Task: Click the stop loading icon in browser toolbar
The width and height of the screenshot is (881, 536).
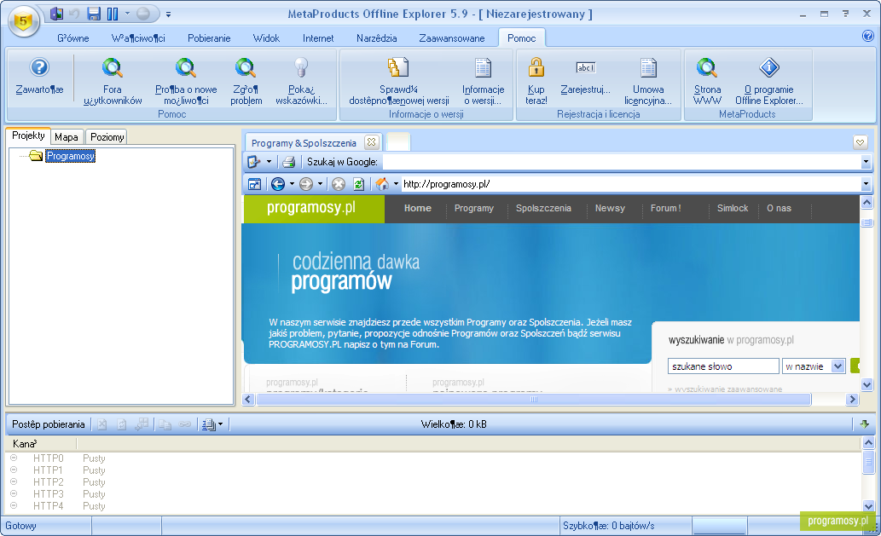Action: coord(339,184)
